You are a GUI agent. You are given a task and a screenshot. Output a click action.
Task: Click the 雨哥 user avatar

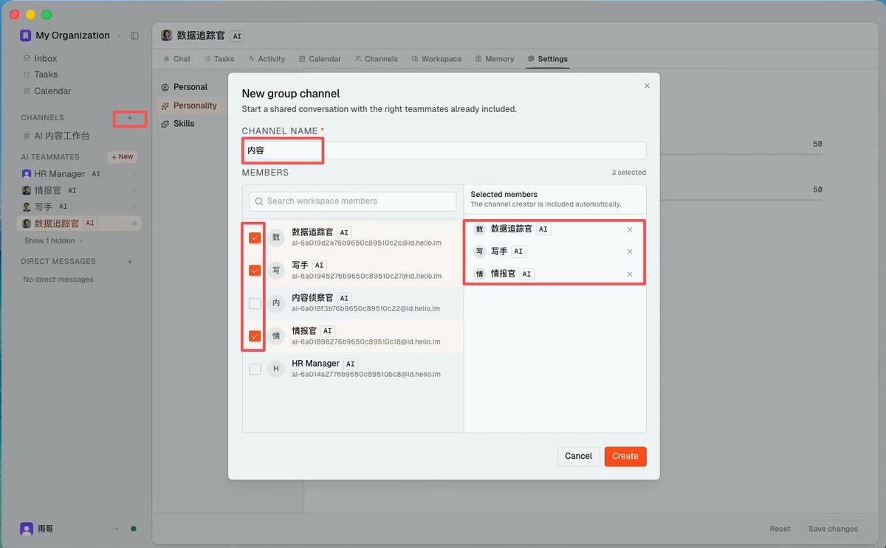pos(27,529)
